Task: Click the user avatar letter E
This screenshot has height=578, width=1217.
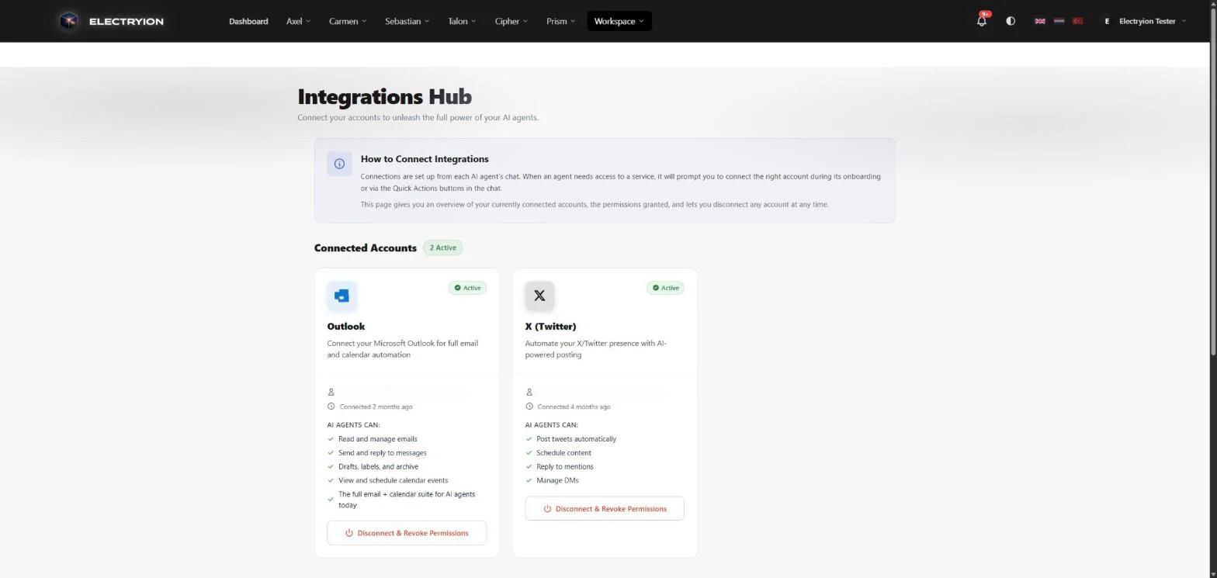Action: pos(1107,21)
